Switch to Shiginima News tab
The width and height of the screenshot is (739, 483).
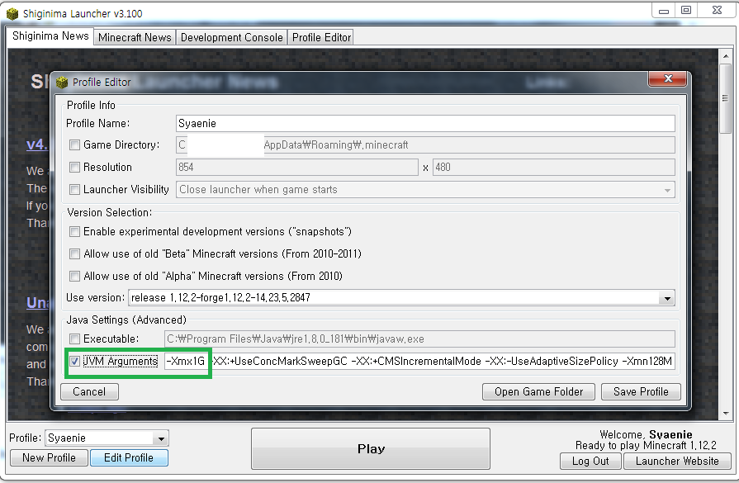(x=50, y=36)
